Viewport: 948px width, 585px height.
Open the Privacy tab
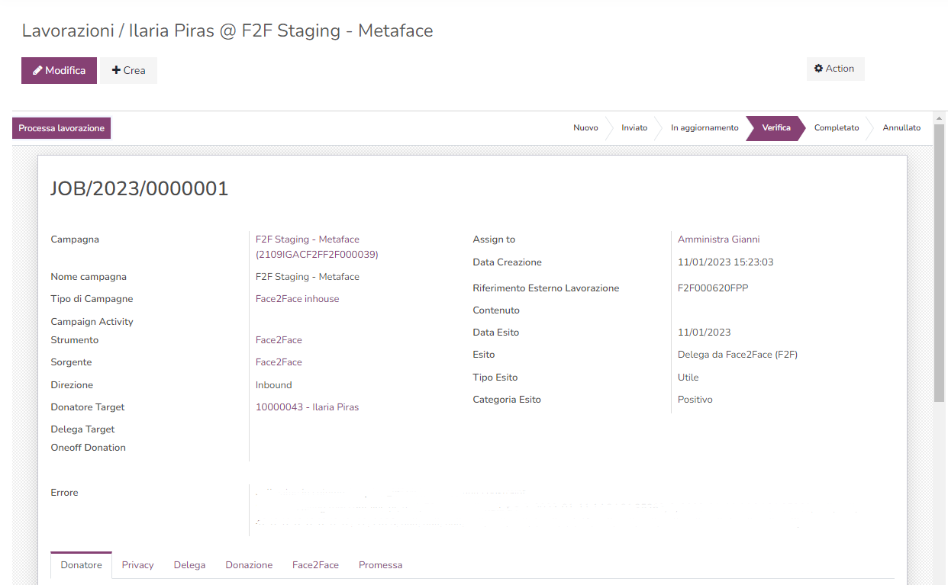click(137, 565)
